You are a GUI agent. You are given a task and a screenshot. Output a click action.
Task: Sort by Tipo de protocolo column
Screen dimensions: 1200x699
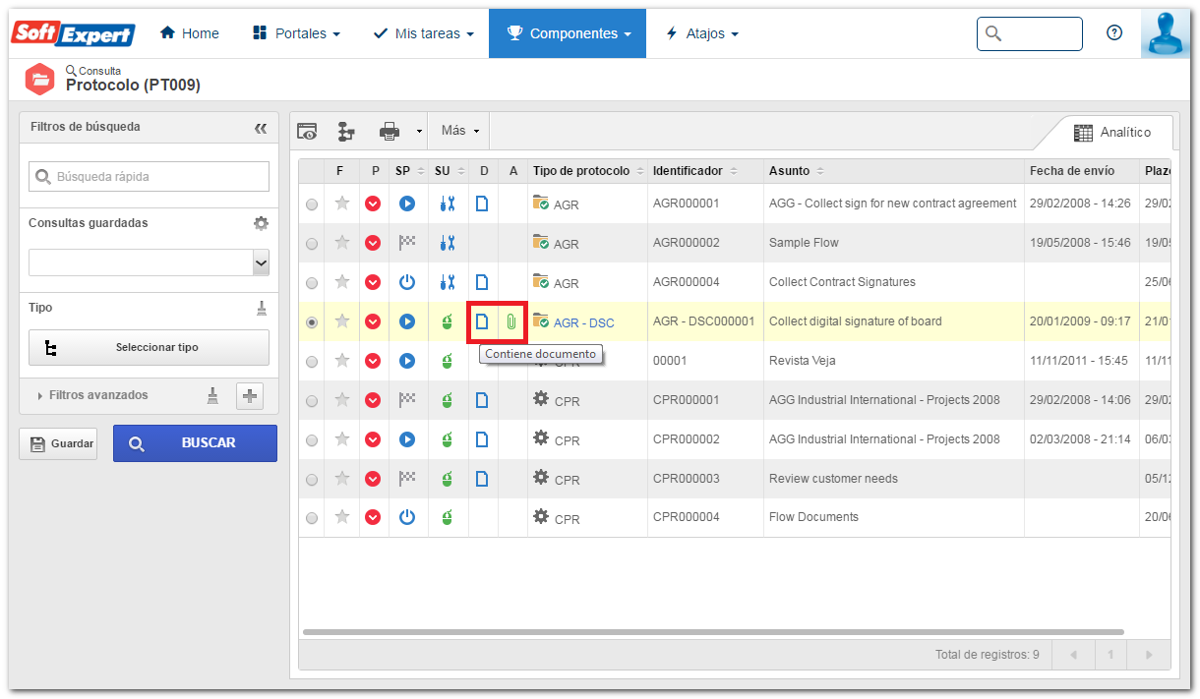(588, 171)
